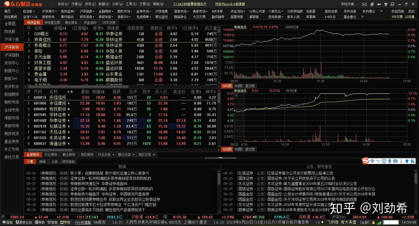Select 星空图 tab under 安信信托 chart
The height and width of the screenshot is (226, 419).
(x=250, y=149)
